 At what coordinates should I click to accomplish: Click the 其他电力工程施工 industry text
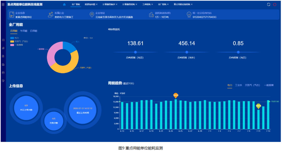point(64,17)
